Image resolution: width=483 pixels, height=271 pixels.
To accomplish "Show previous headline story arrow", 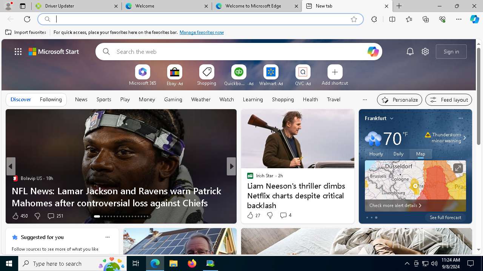I will point(11,166).
